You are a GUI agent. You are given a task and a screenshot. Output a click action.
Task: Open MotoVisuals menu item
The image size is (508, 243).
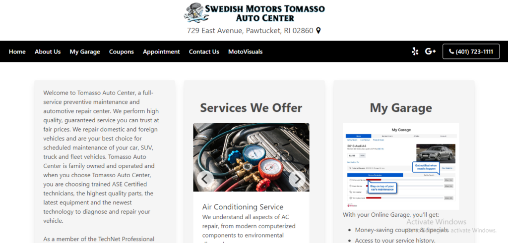(245, 51)
